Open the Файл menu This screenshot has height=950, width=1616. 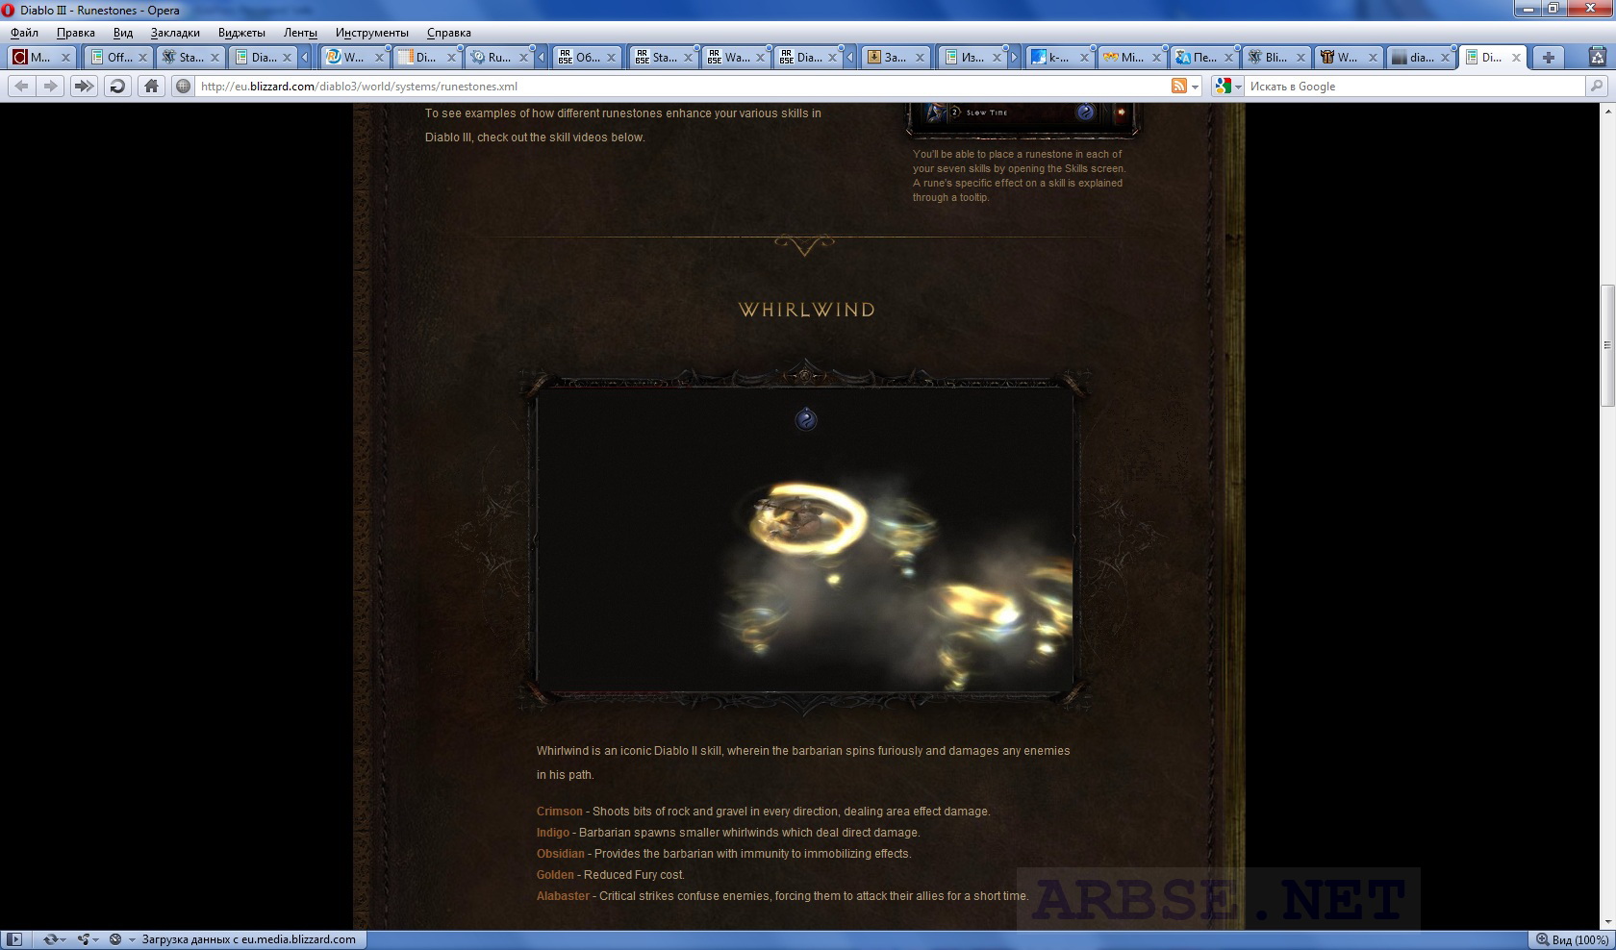pyautogui.click(x=24, y=33)
